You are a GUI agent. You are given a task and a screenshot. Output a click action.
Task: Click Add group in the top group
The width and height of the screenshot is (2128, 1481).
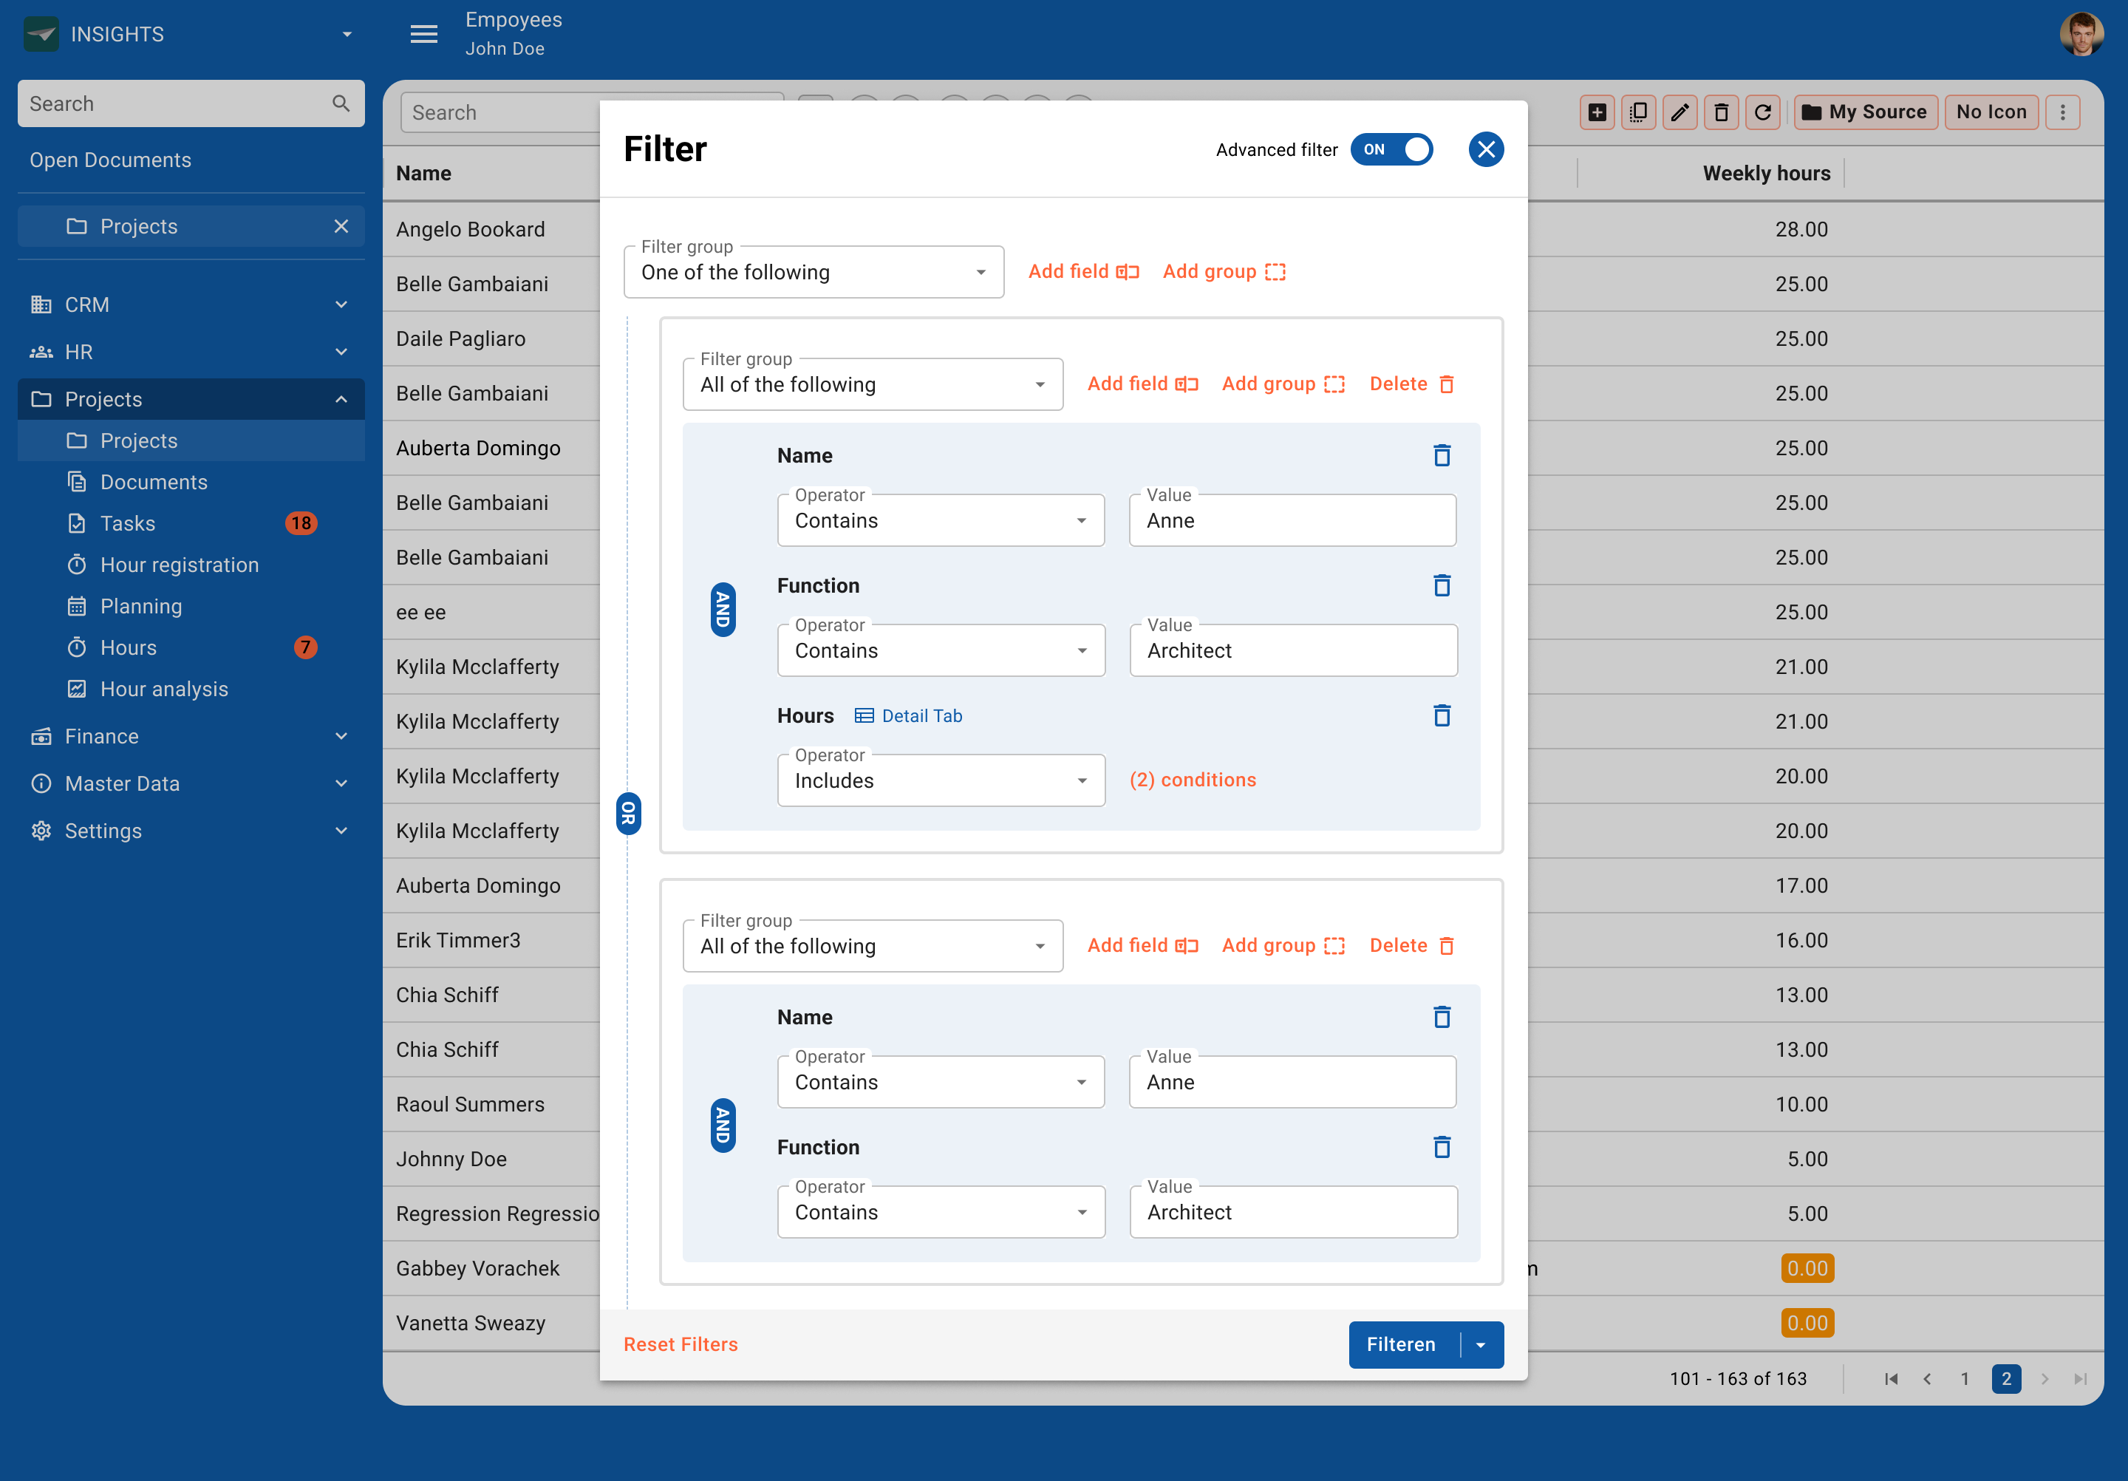(1224, 271)
